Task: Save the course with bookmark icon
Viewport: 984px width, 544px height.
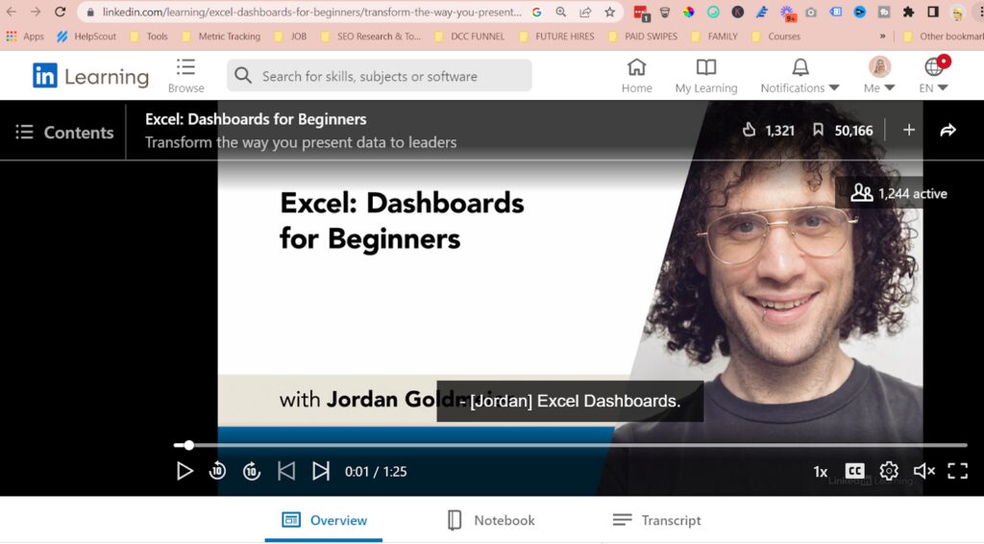Action: [x=818, y=130]
